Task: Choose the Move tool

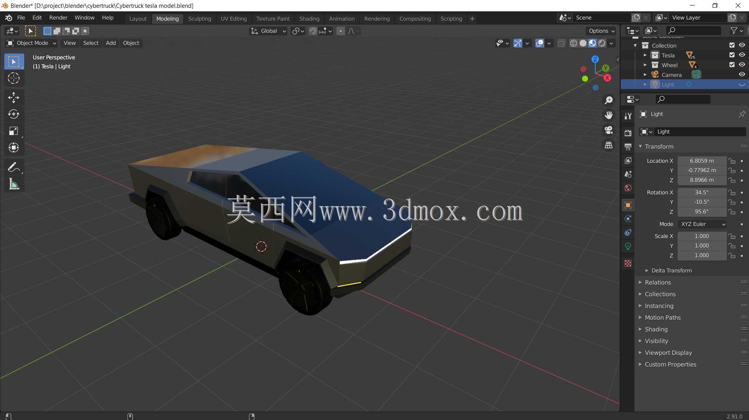Action: tap(14, 97)
